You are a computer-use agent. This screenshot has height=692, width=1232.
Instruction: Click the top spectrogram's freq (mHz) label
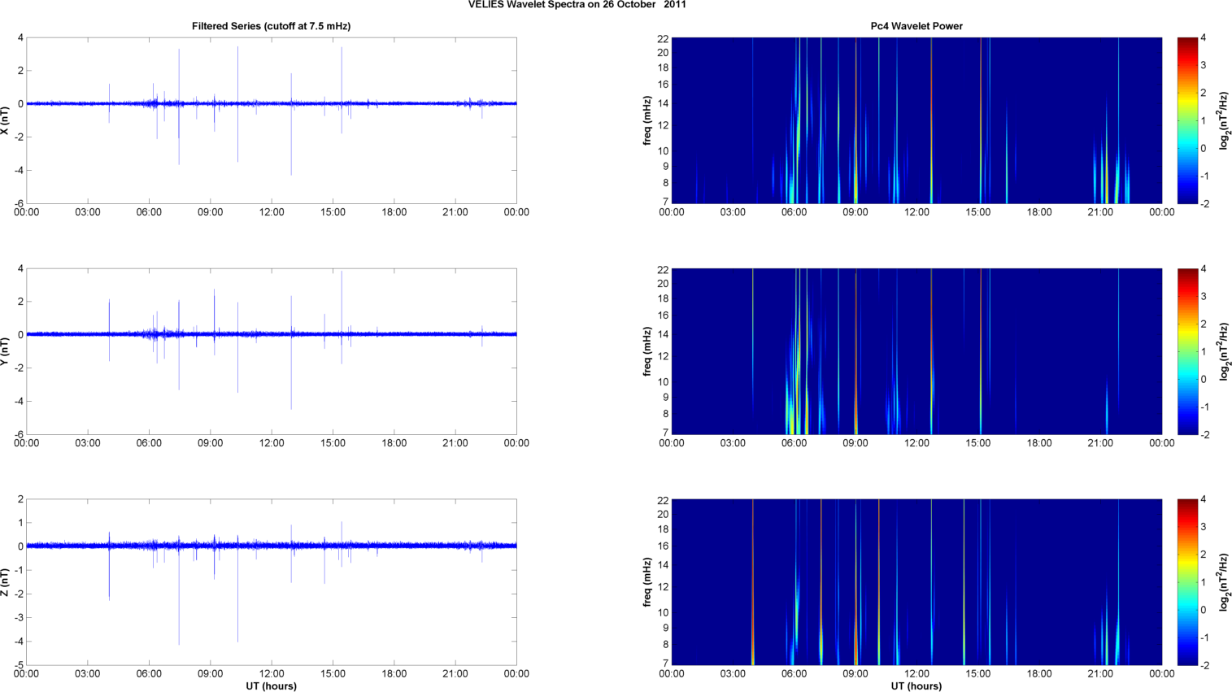(x=647, y=120)
